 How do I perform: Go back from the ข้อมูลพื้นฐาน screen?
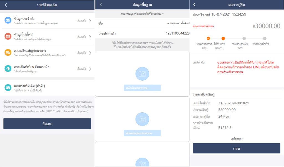click(x=101, y=4)
